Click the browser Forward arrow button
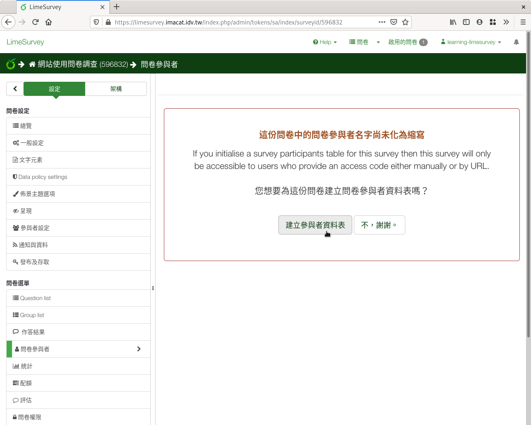Image resolution: width=531 pixels, height=425 pixels. click(22, 22)
